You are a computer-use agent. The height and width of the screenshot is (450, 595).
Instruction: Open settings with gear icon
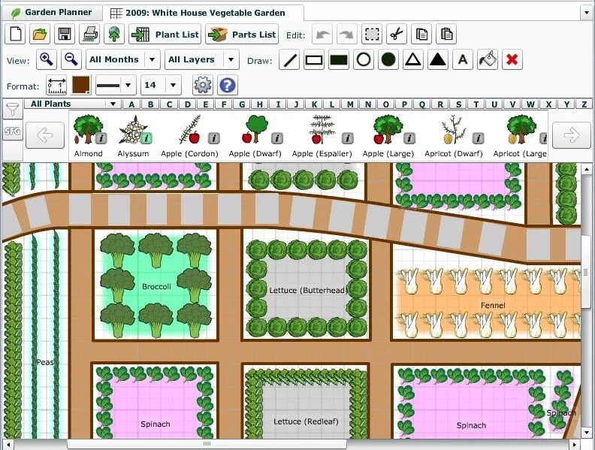203,85
